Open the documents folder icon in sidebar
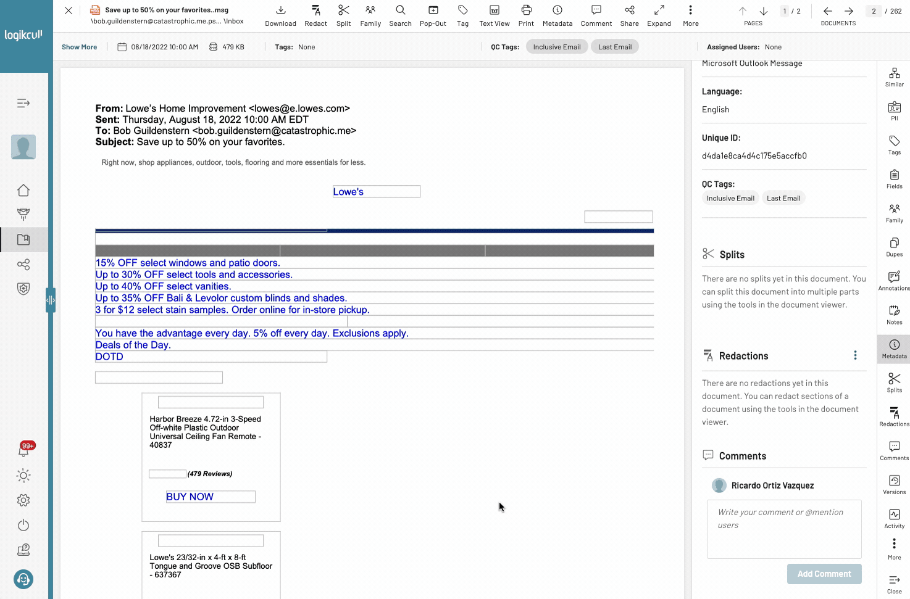910x599 pixels. point(23,239)
